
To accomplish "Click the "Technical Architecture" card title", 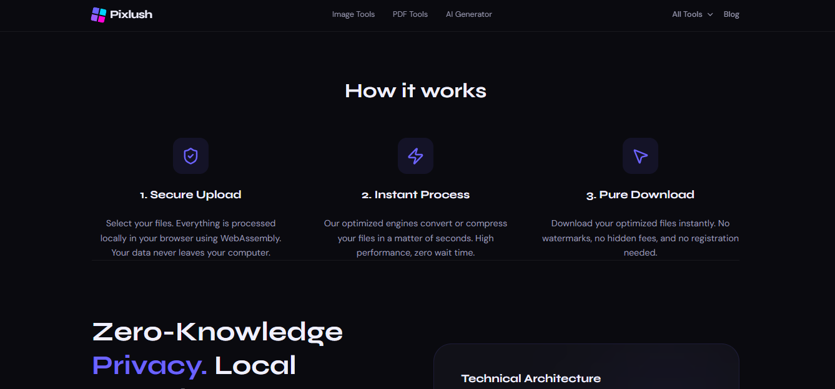I will click(x=531, y=378).
